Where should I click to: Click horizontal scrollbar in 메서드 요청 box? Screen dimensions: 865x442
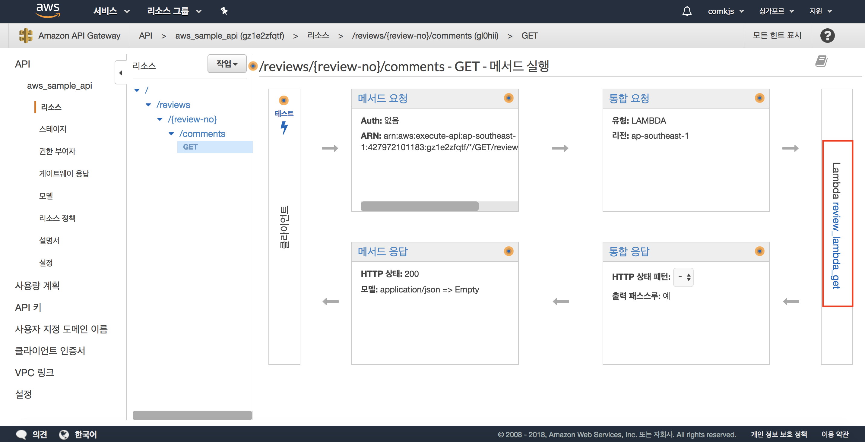pos(420,206)
